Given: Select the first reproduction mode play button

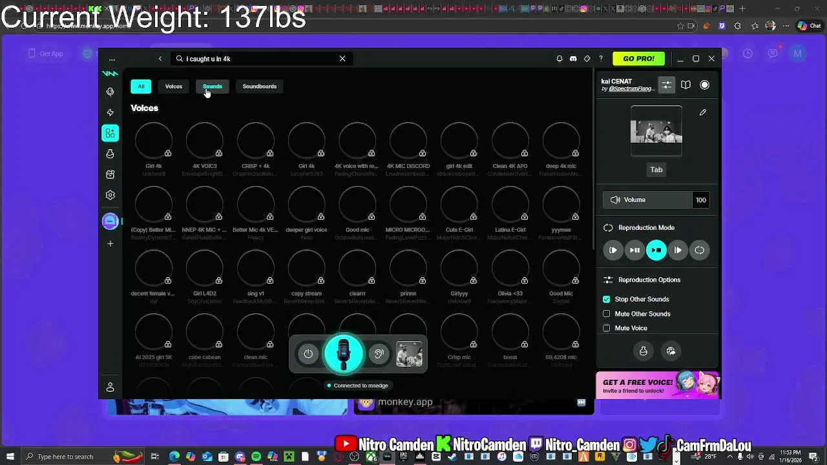Looking at the screenshot, I should 613,250.
